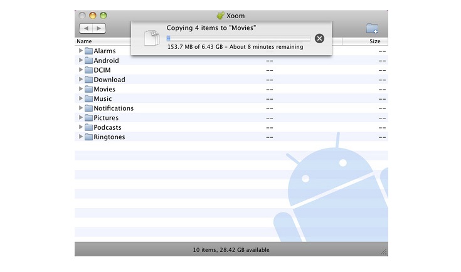Click the Ringtones folder icon

click(88, 137)
